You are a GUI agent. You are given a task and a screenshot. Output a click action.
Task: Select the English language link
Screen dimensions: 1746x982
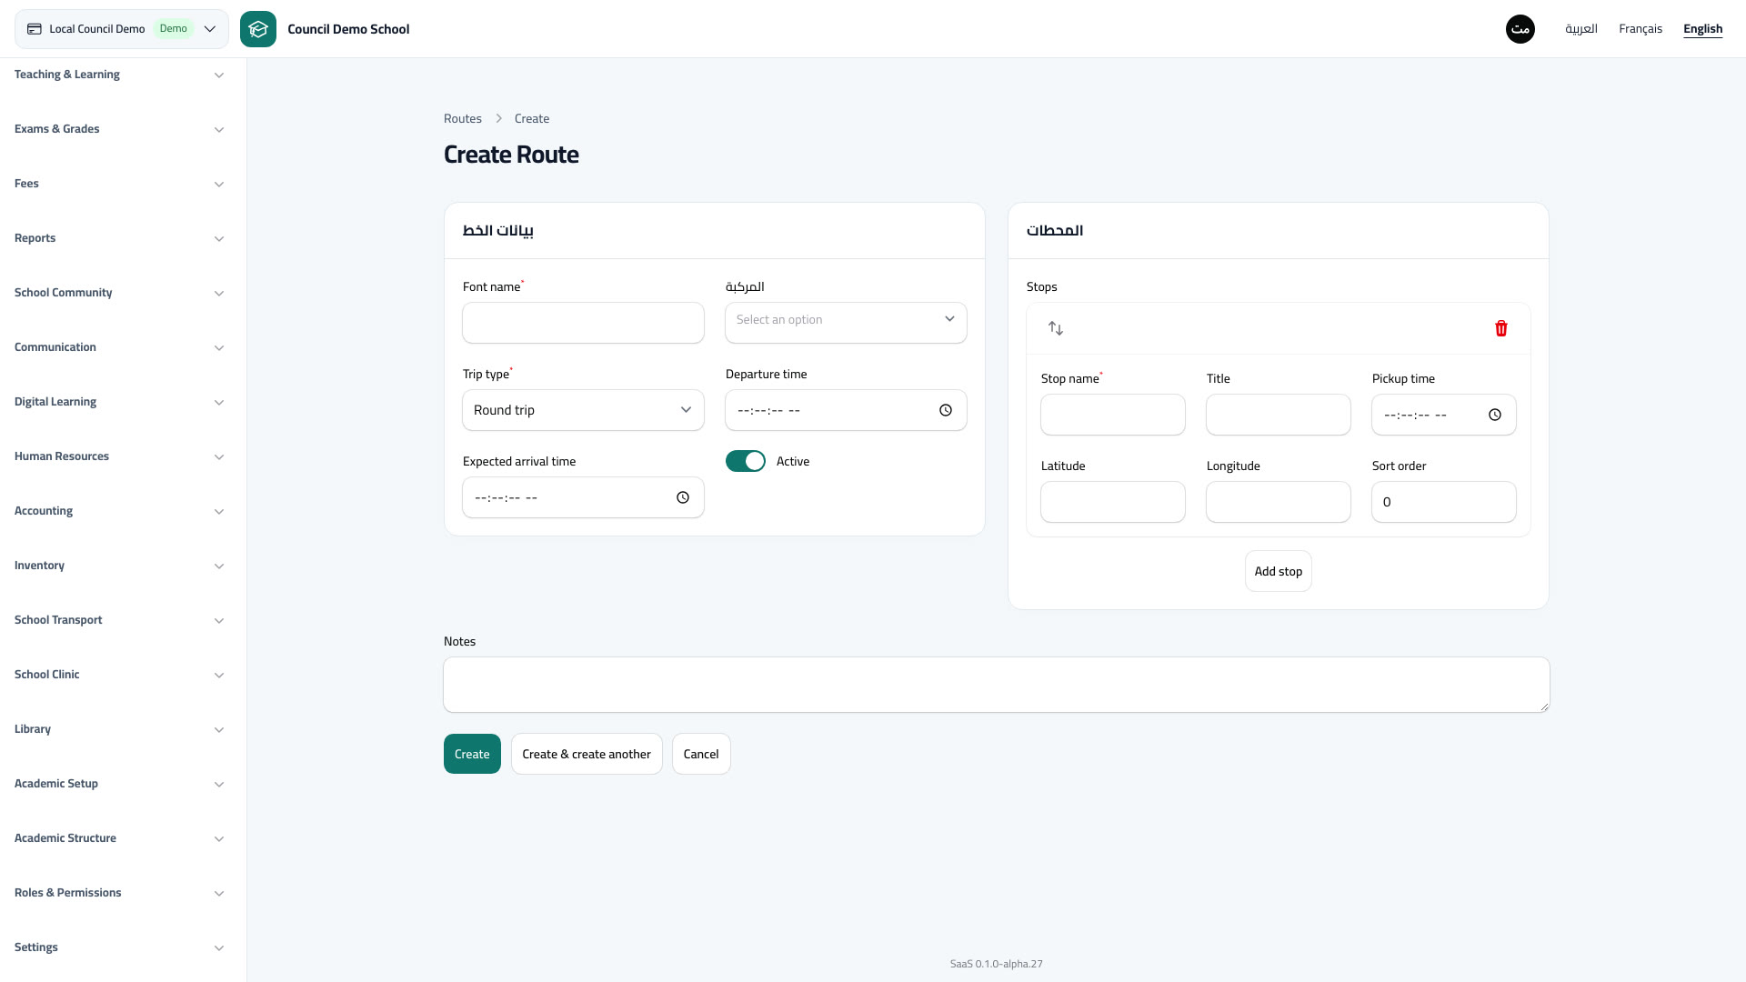1702,29
